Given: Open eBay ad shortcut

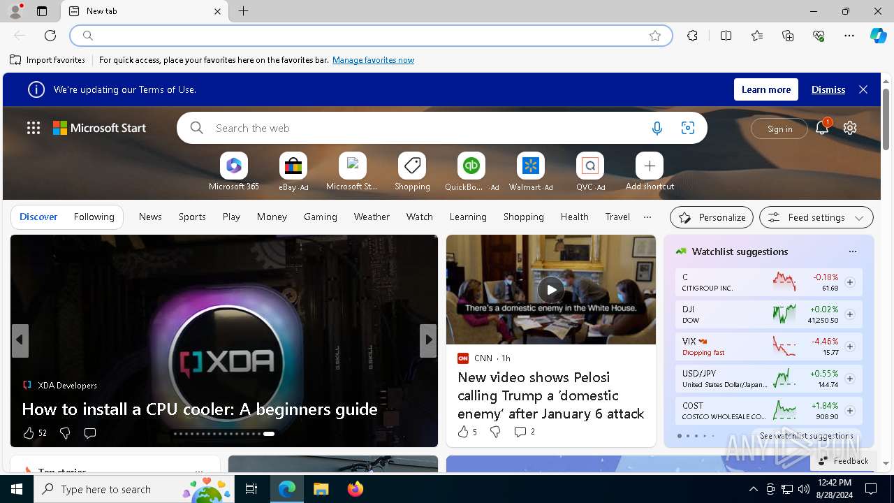Looking at the screenshot, I should point(293,172).
